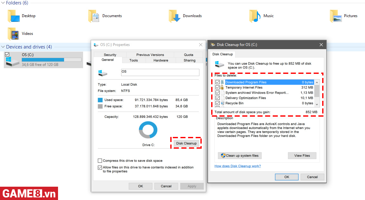365x200 pixels.
Task: Enable Compress this drive checkbox
Action: [x=100, y=161]
